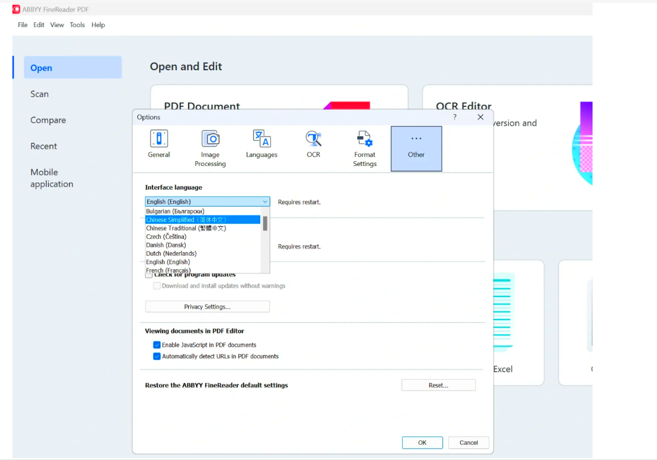Image resolution: width=657 pixels, height=460 pixels.
Task: Click the Options dialog help question mark
Action: 455,117
